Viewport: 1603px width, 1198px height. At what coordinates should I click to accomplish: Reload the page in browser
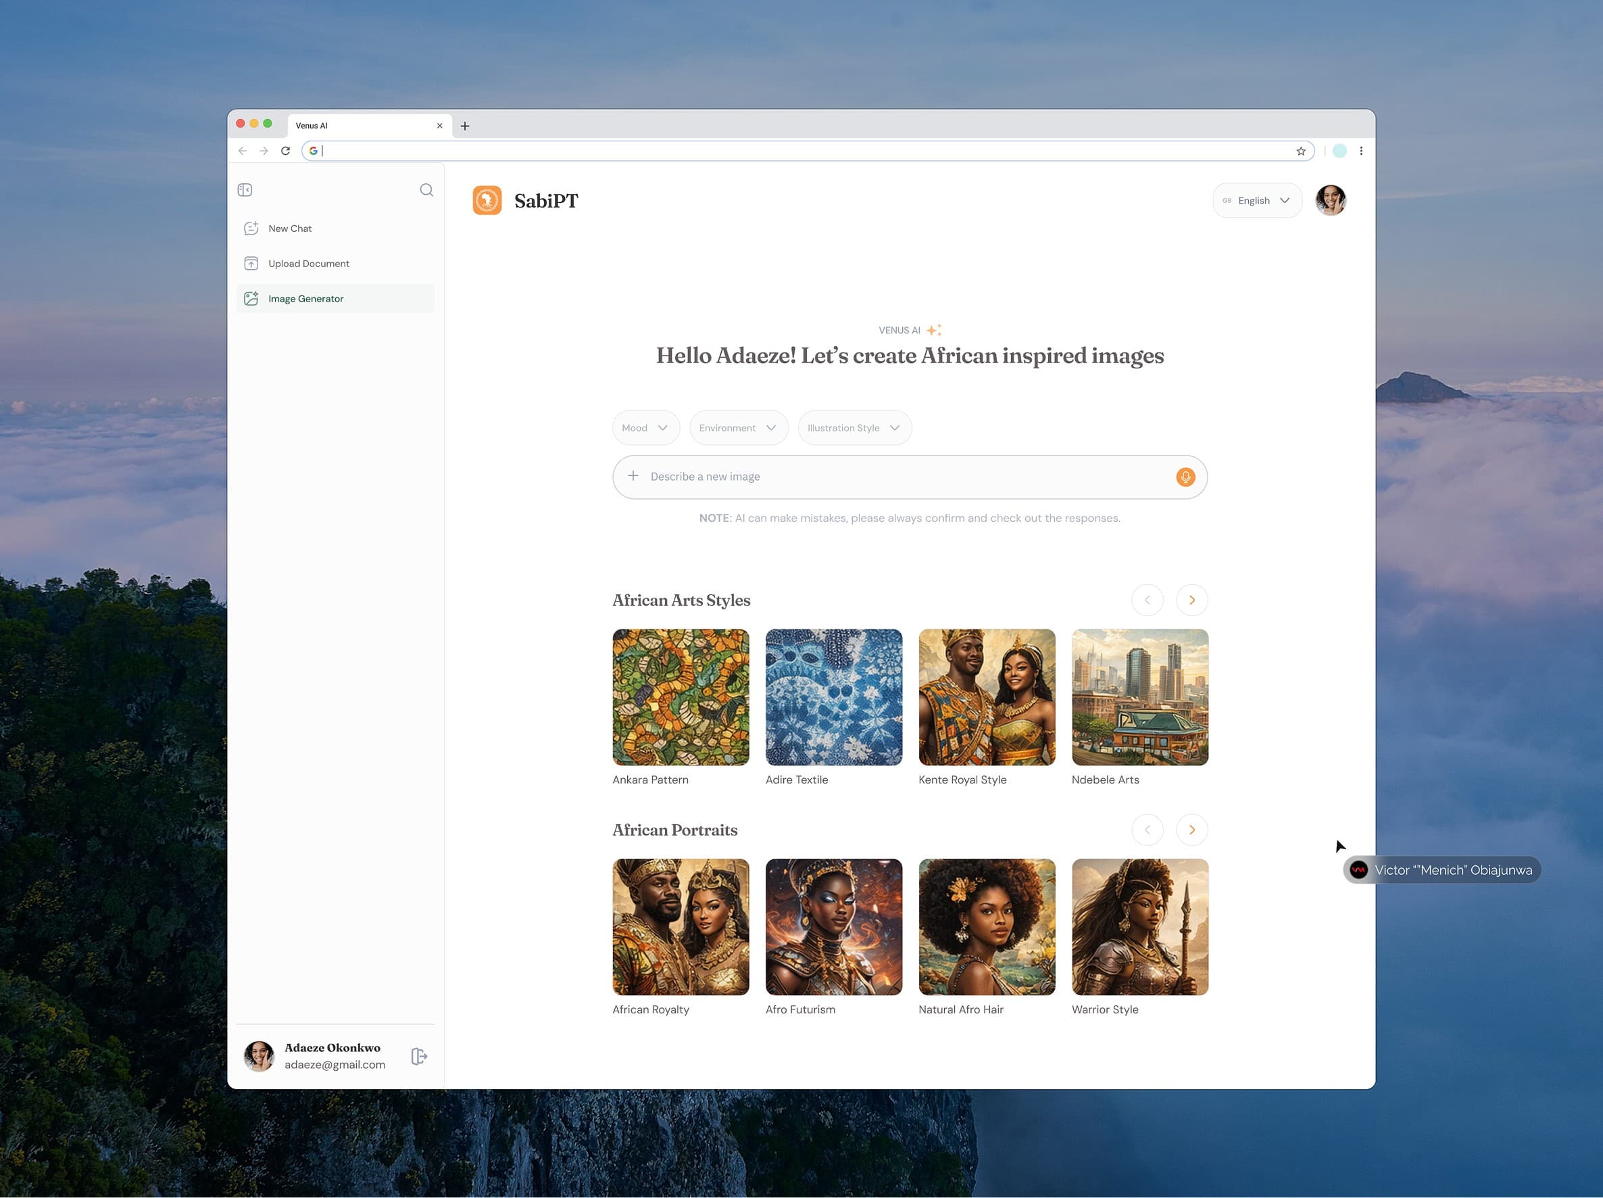click(285, 151)
